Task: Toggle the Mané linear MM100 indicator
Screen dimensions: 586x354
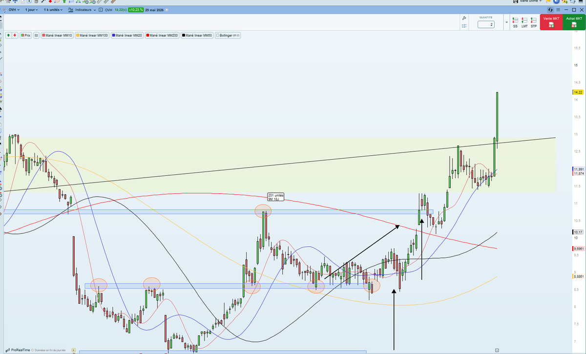Action: point(92,35)
